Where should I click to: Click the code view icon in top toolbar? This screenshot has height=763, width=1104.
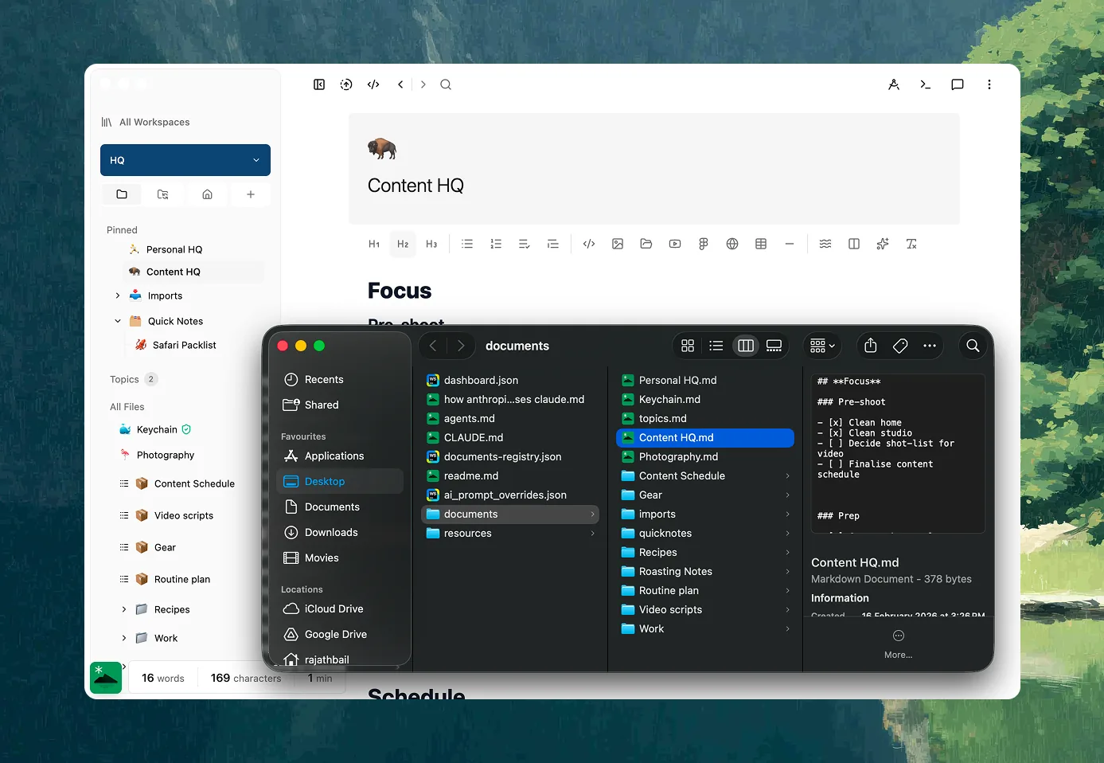(x=373, y=84)
